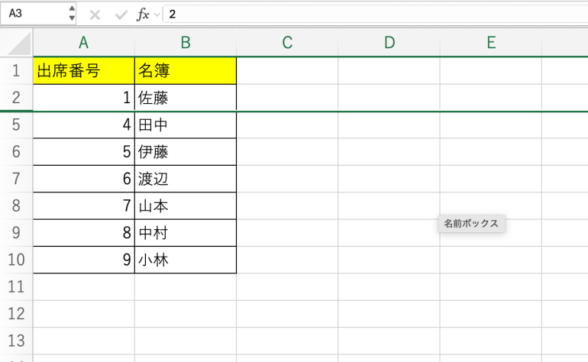Click the yellow 名簿 header cell

point(186,71)
